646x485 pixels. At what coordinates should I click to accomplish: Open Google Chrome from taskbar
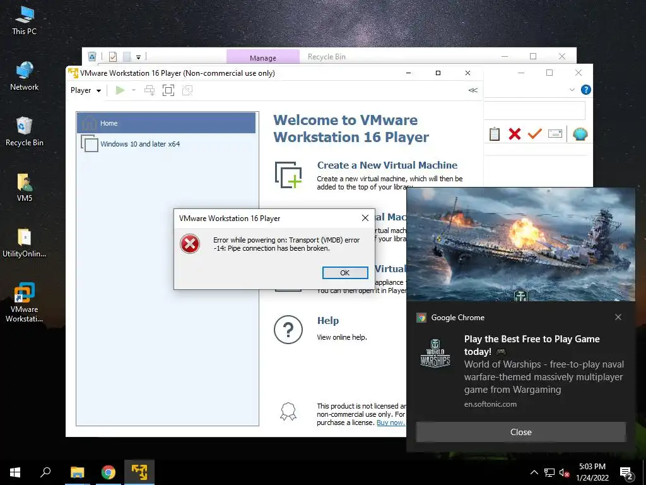point(108,472)
